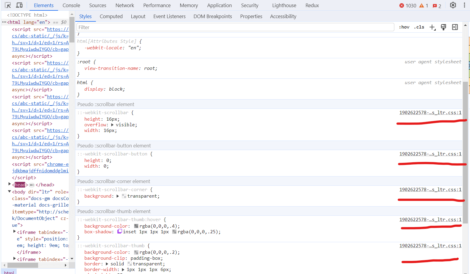Open the Properties tab
Image resolution: width=470 pixels, height=274 pixels.
251,16
